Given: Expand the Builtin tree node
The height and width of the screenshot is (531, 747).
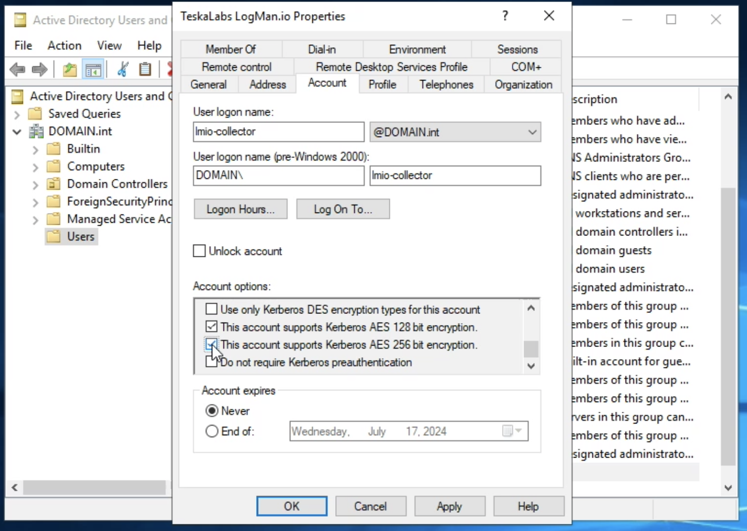Looking at the screenshot, I should (x=35, y=150).
